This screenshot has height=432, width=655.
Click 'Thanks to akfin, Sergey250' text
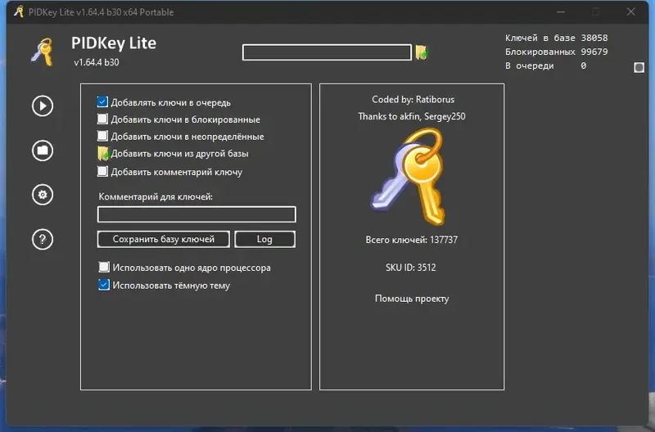(412, 116)
